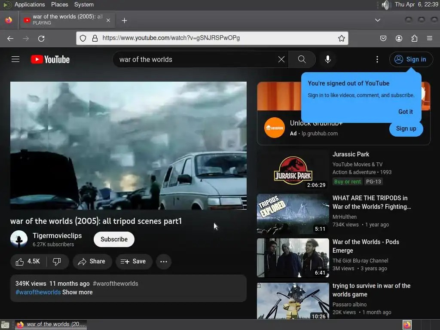Click the padlock site information icon
This screenshot has height=330, width=440.
(95, 38)
